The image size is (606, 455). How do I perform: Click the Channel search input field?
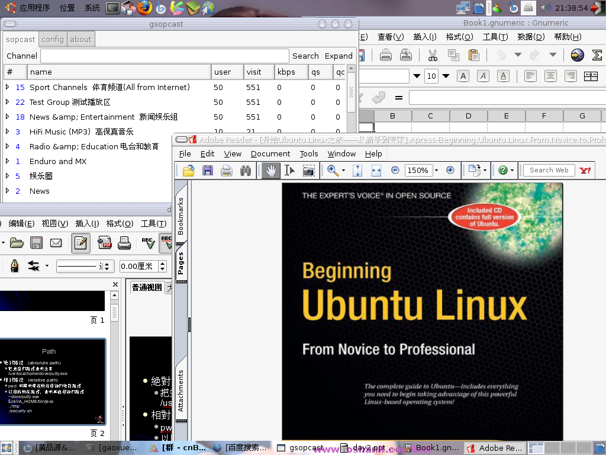pos(165,56)
